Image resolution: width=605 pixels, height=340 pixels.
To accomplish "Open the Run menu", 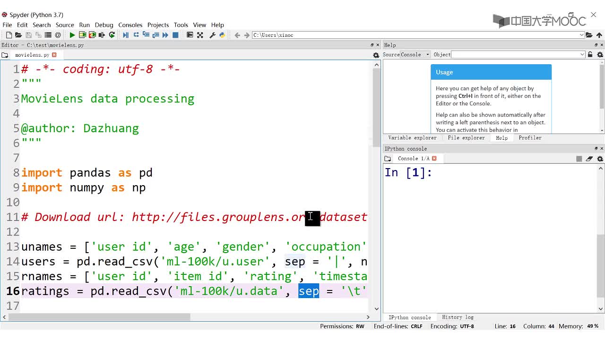I will pyautogui.click(x=85, y=25).
